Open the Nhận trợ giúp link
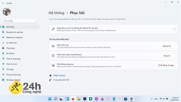This screenshot has height=102, width=181. (59, 75)
